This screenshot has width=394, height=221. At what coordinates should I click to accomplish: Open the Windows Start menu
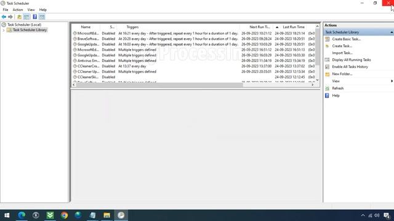point(7,215)
